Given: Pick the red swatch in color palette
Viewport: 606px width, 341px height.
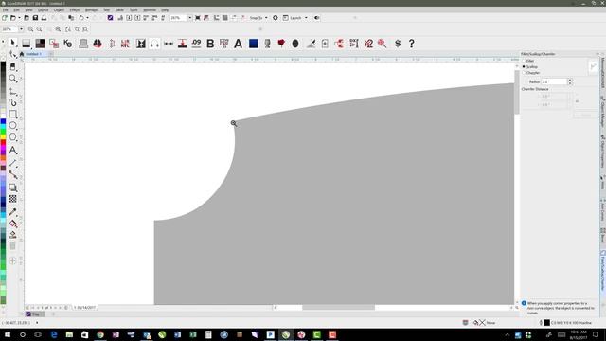Looking at the screenshot, I should [3, 143].
